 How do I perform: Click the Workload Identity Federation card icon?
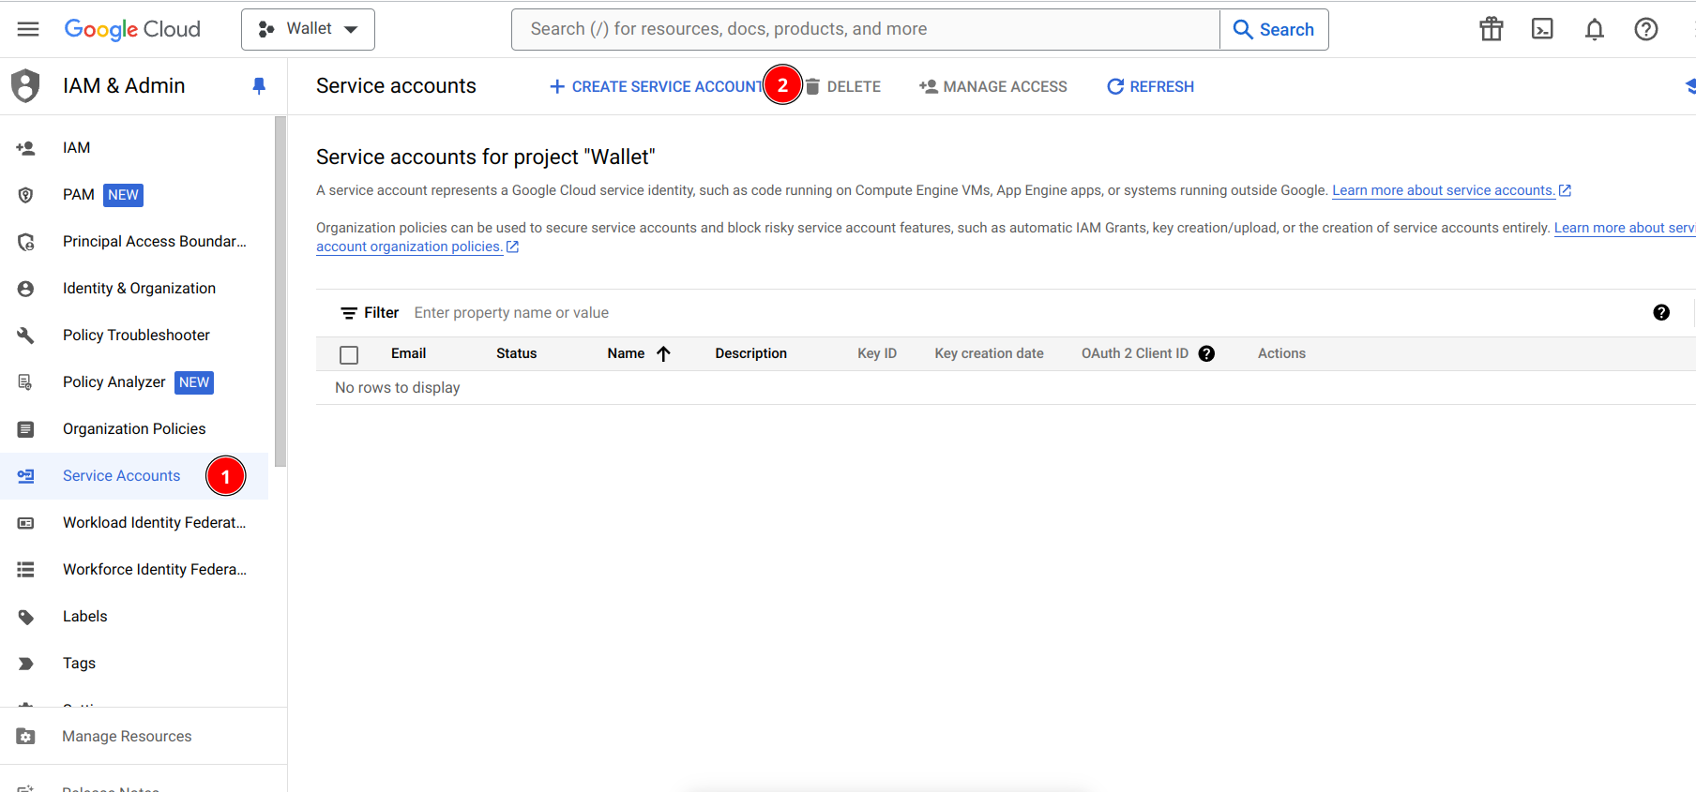pos(26,522)
